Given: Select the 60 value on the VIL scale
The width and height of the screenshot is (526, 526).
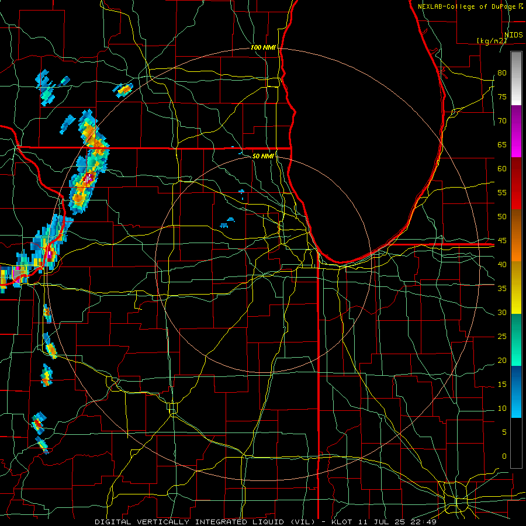Looking at the screenshot, I should coord(502,169).
